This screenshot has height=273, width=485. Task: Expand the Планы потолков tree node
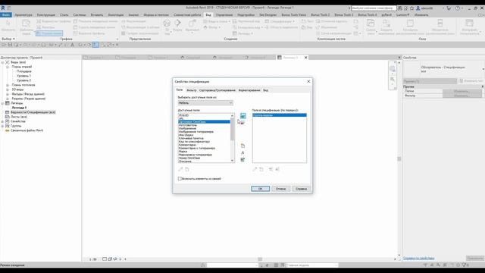click(x=8, y=85)
